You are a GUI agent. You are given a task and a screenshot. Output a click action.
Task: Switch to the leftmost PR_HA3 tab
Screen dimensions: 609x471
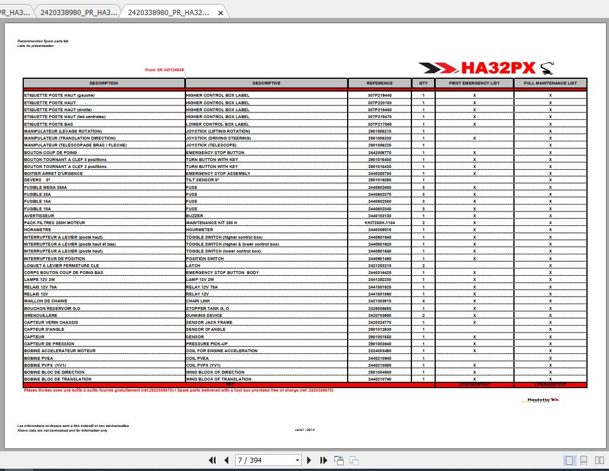pyautogui.click(x=15, y=12)
